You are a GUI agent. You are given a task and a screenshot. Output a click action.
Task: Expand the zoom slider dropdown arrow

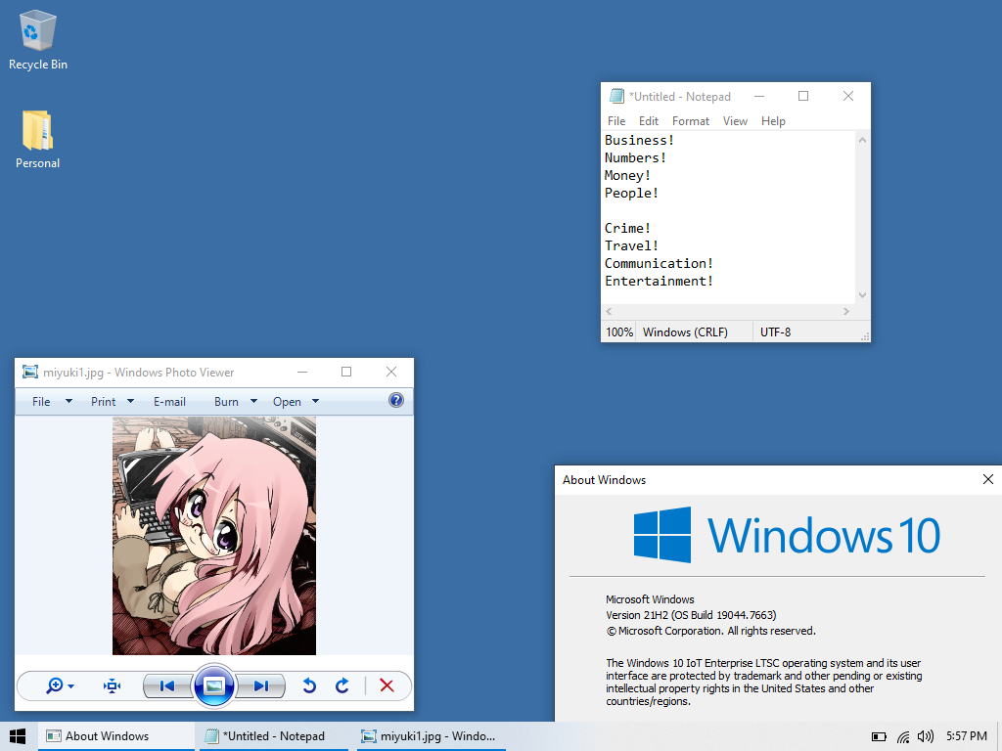coord(70,686)
